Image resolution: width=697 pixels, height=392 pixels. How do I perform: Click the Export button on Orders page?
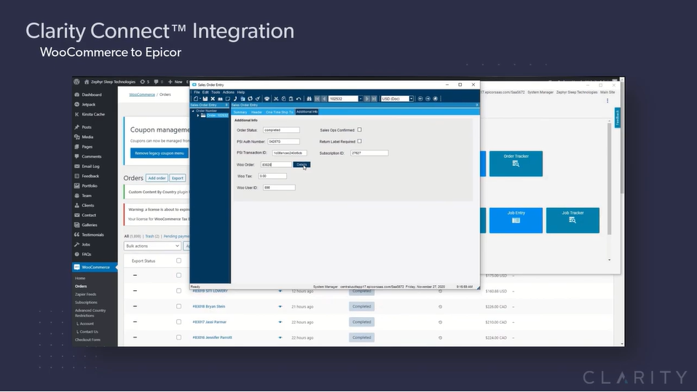coord(178,178)
